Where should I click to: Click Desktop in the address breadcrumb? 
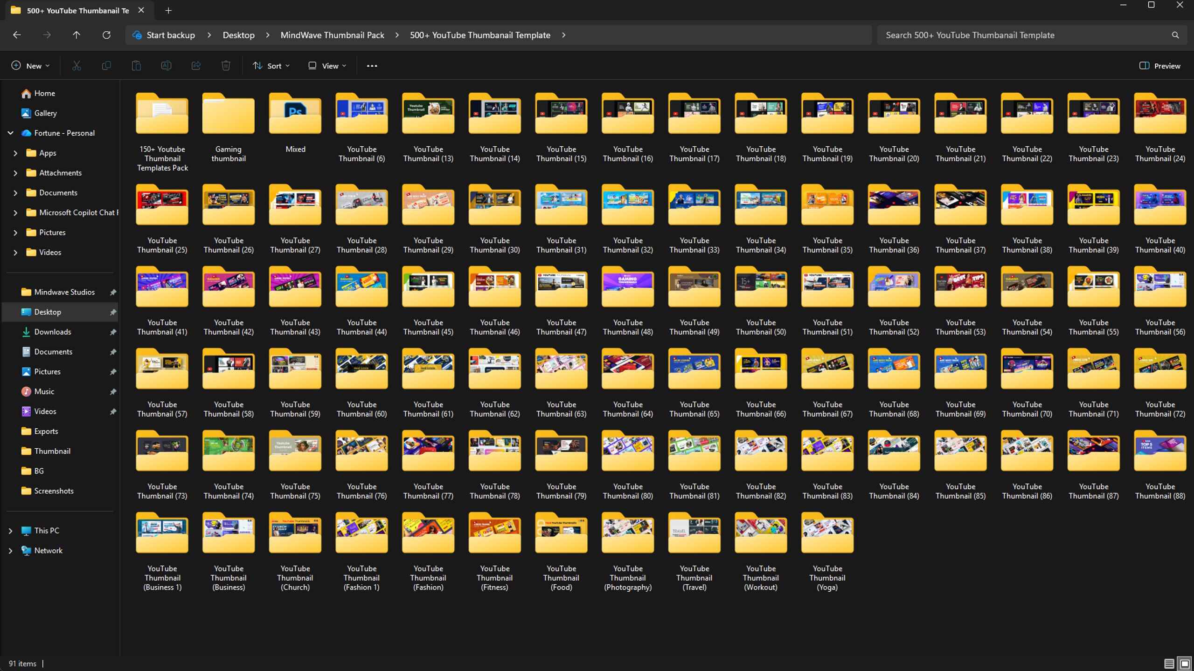[238, 35]
